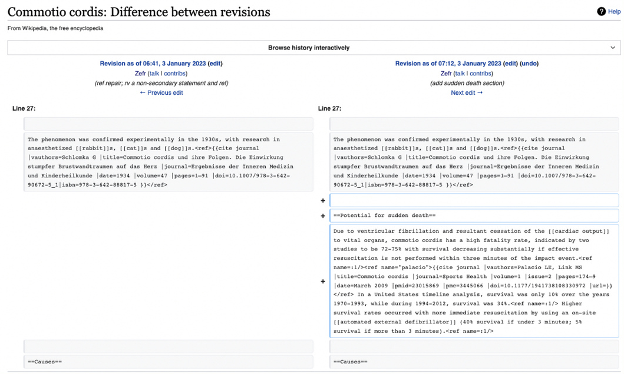Click right column ==Causes== line

tap(474, 362)
